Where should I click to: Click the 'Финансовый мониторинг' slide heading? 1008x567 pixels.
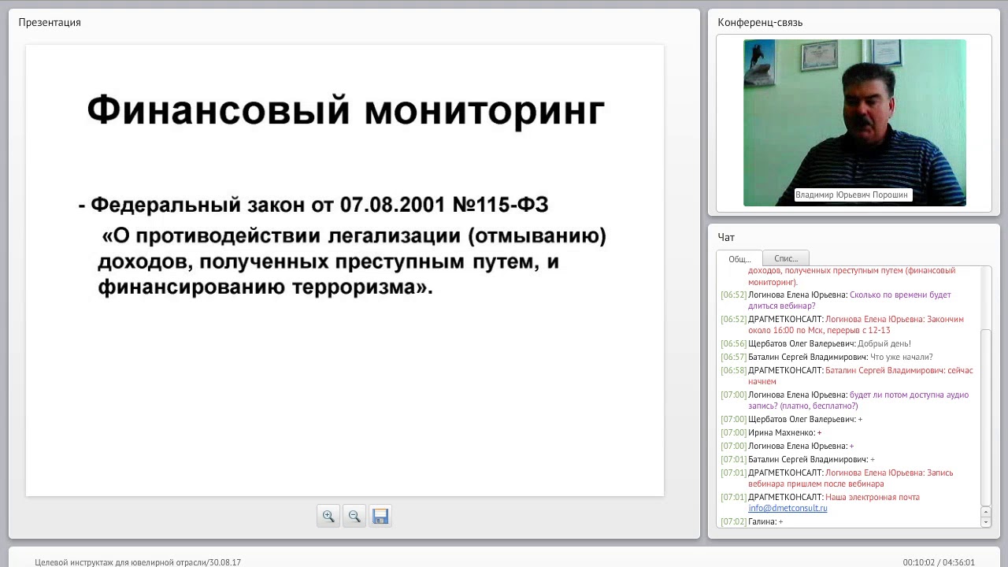[x=346, y=109]
